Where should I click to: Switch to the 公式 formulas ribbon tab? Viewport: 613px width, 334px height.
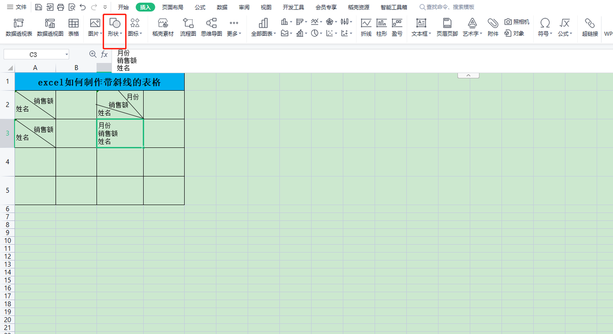point(200,7)
